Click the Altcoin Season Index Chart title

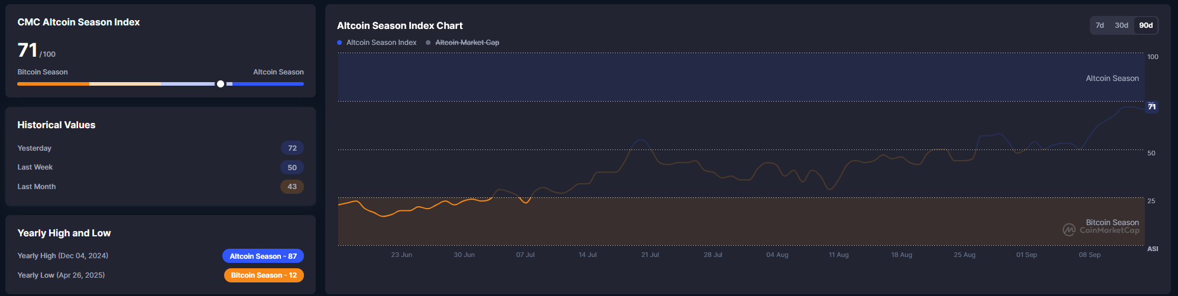400,26
